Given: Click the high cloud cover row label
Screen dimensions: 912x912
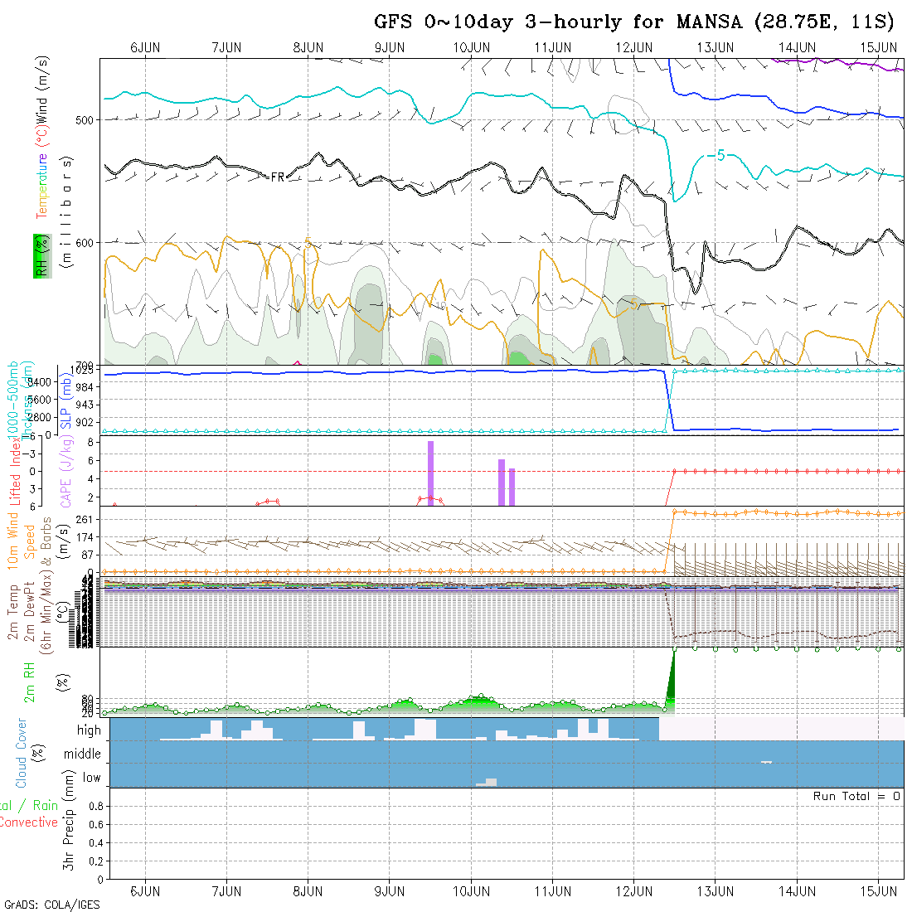Looking at the screenshot, I should pos(88,730).
